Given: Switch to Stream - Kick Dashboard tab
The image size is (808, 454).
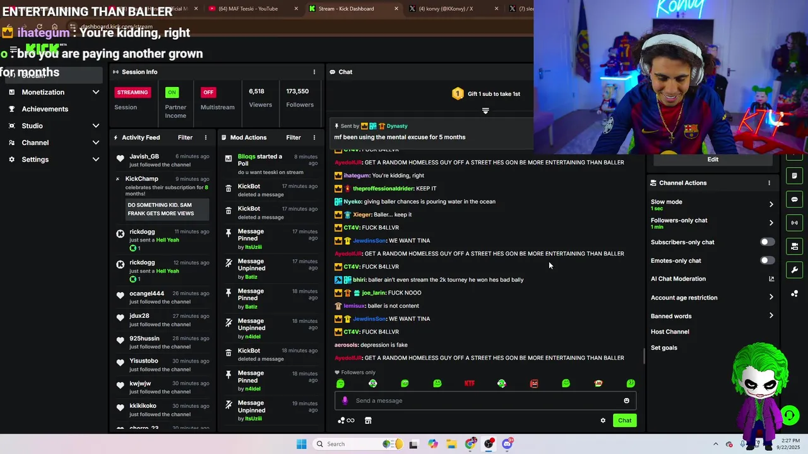Looking at the screenshot, I should tap(353, 9).
